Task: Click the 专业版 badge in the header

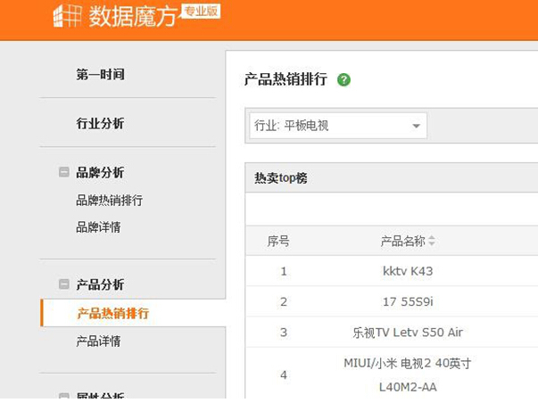Action: (201, 11)
